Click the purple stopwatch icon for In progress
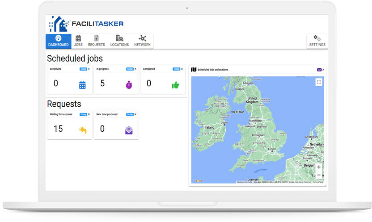 pos(129,84)
